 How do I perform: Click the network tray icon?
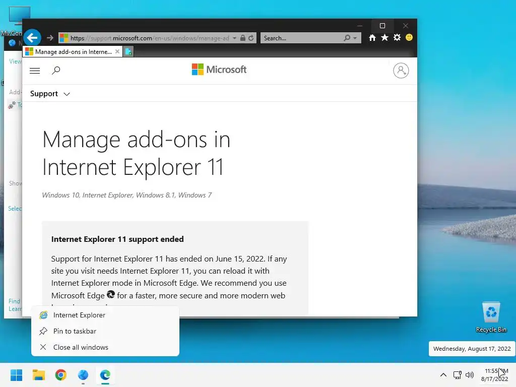pos(457,375)
